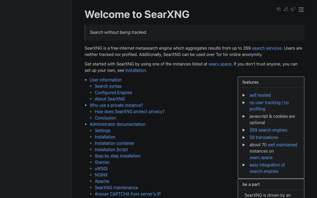
Task: Click the view source eye icon
Action: pyautogui.click(x=278, y=9)
